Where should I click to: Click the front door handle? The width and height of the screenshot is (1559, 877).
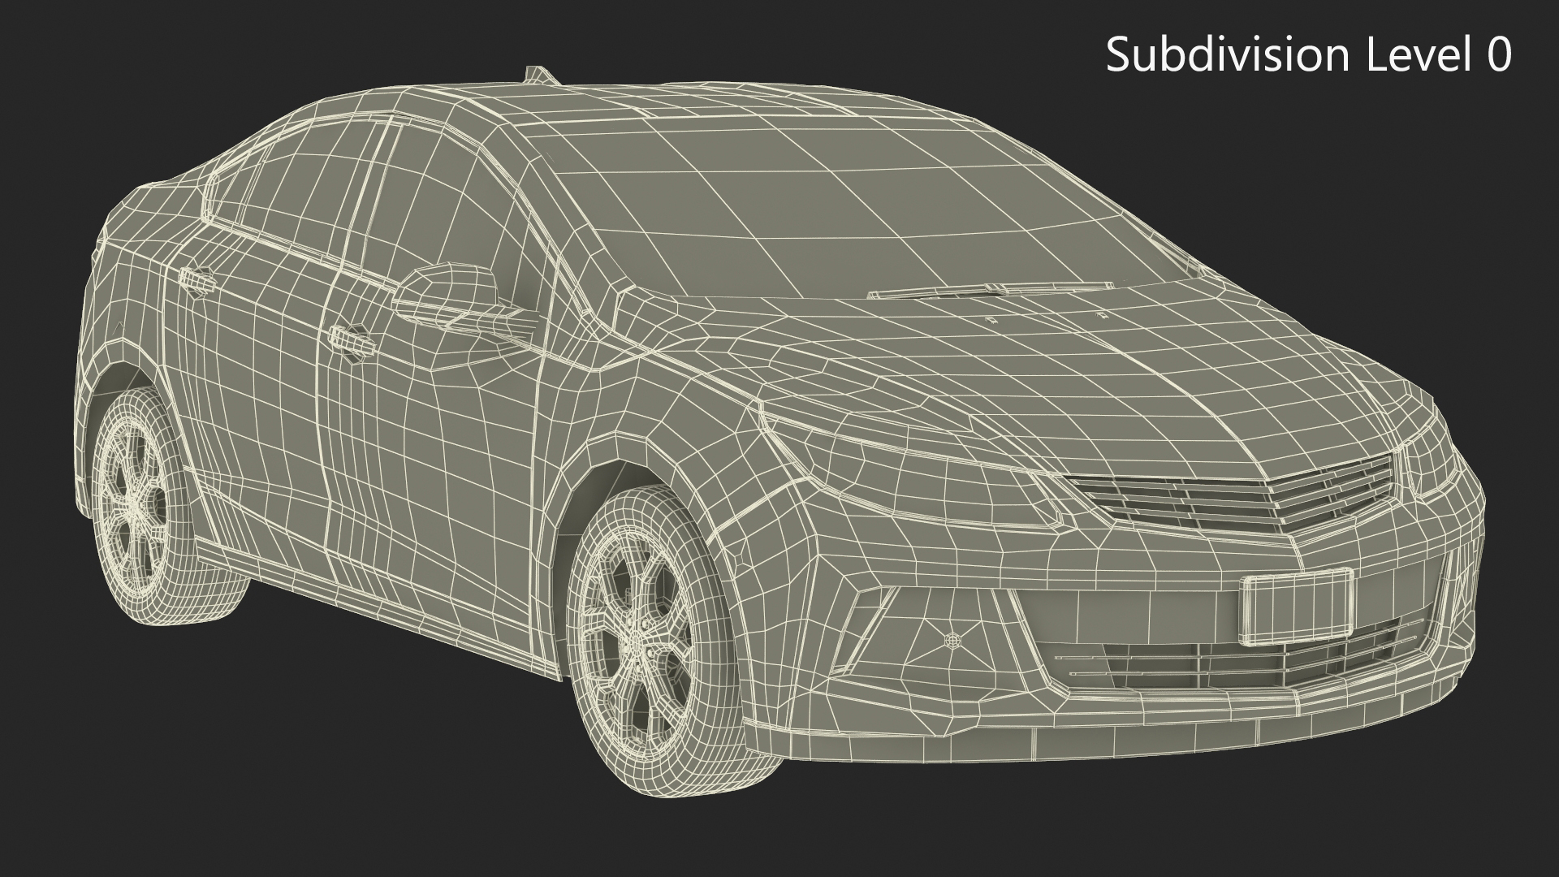[352, 343]
